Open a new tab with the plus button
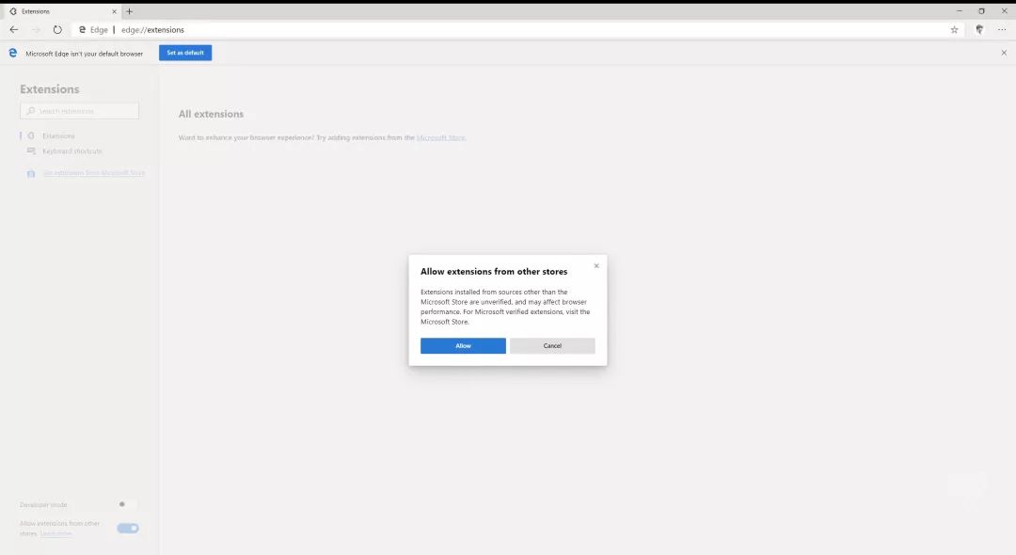1016x555 pixels. (129, 11)
